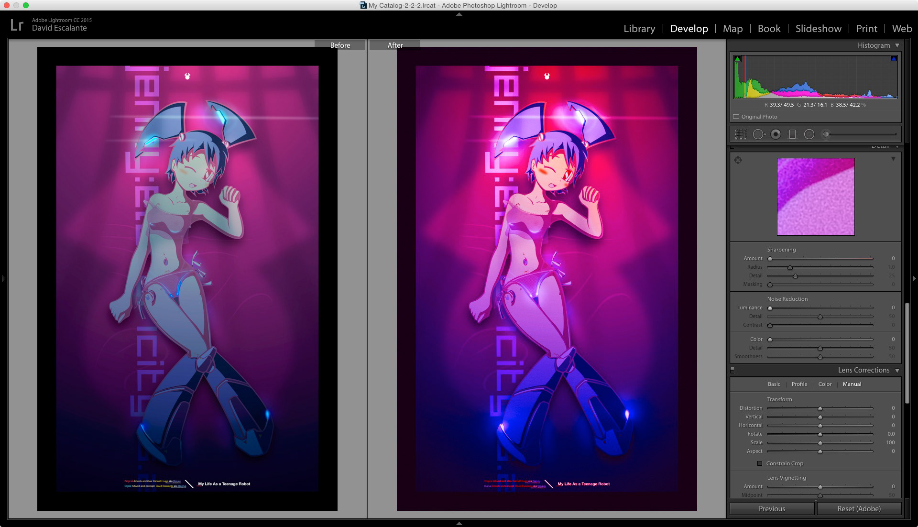Select the Basic lens corrections tab

774,384
